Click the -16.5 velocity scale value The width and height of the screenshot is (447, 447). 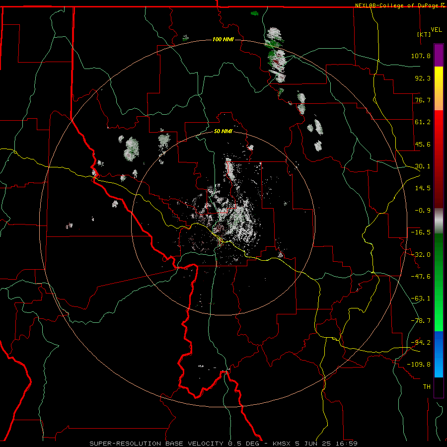click(x=421, y=232)
